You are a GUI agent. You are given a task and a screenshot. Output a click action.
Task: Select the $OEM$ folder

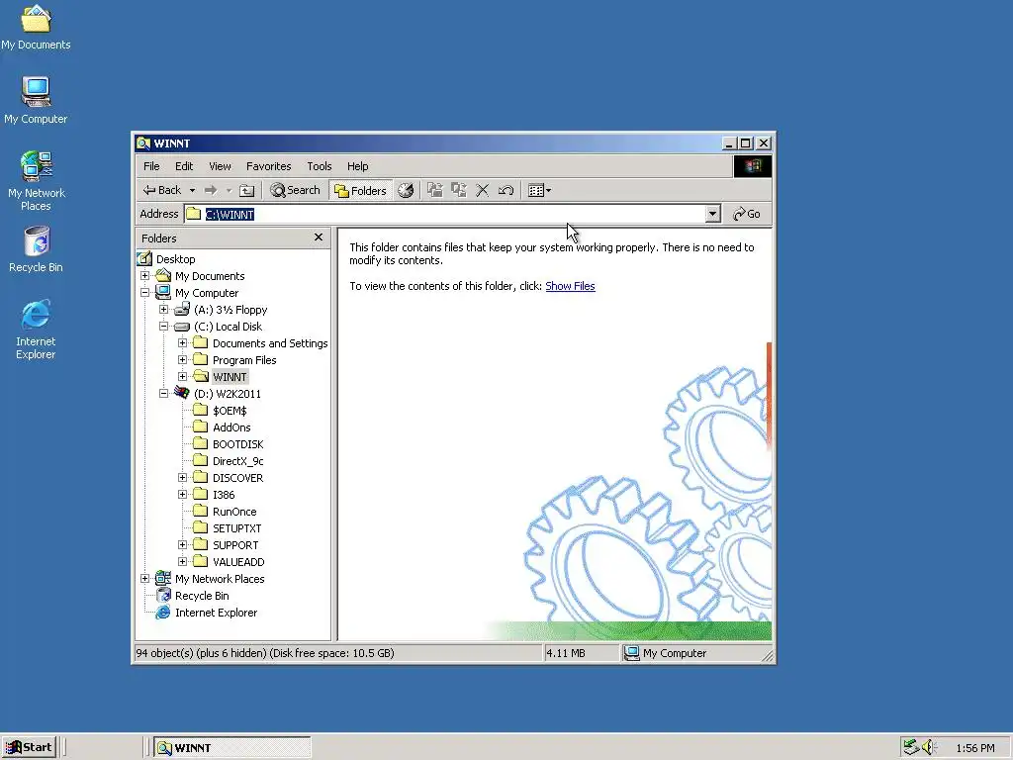point(230,411)
